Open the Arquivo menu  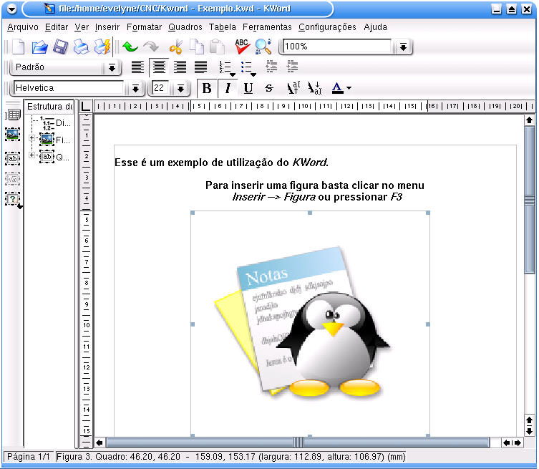(23, 27)
